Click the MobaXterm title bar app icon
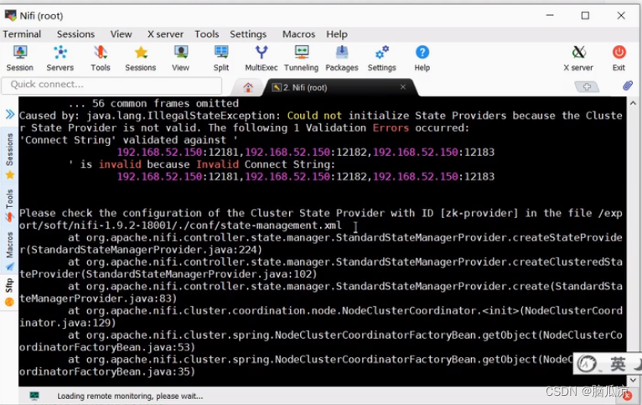Image resolution: width=642 pixels, height=405 pixels. tap(10, 16)
